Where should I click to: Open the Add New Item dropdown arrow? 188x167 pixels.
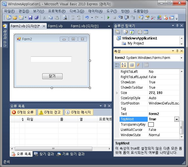pos(26,18)
